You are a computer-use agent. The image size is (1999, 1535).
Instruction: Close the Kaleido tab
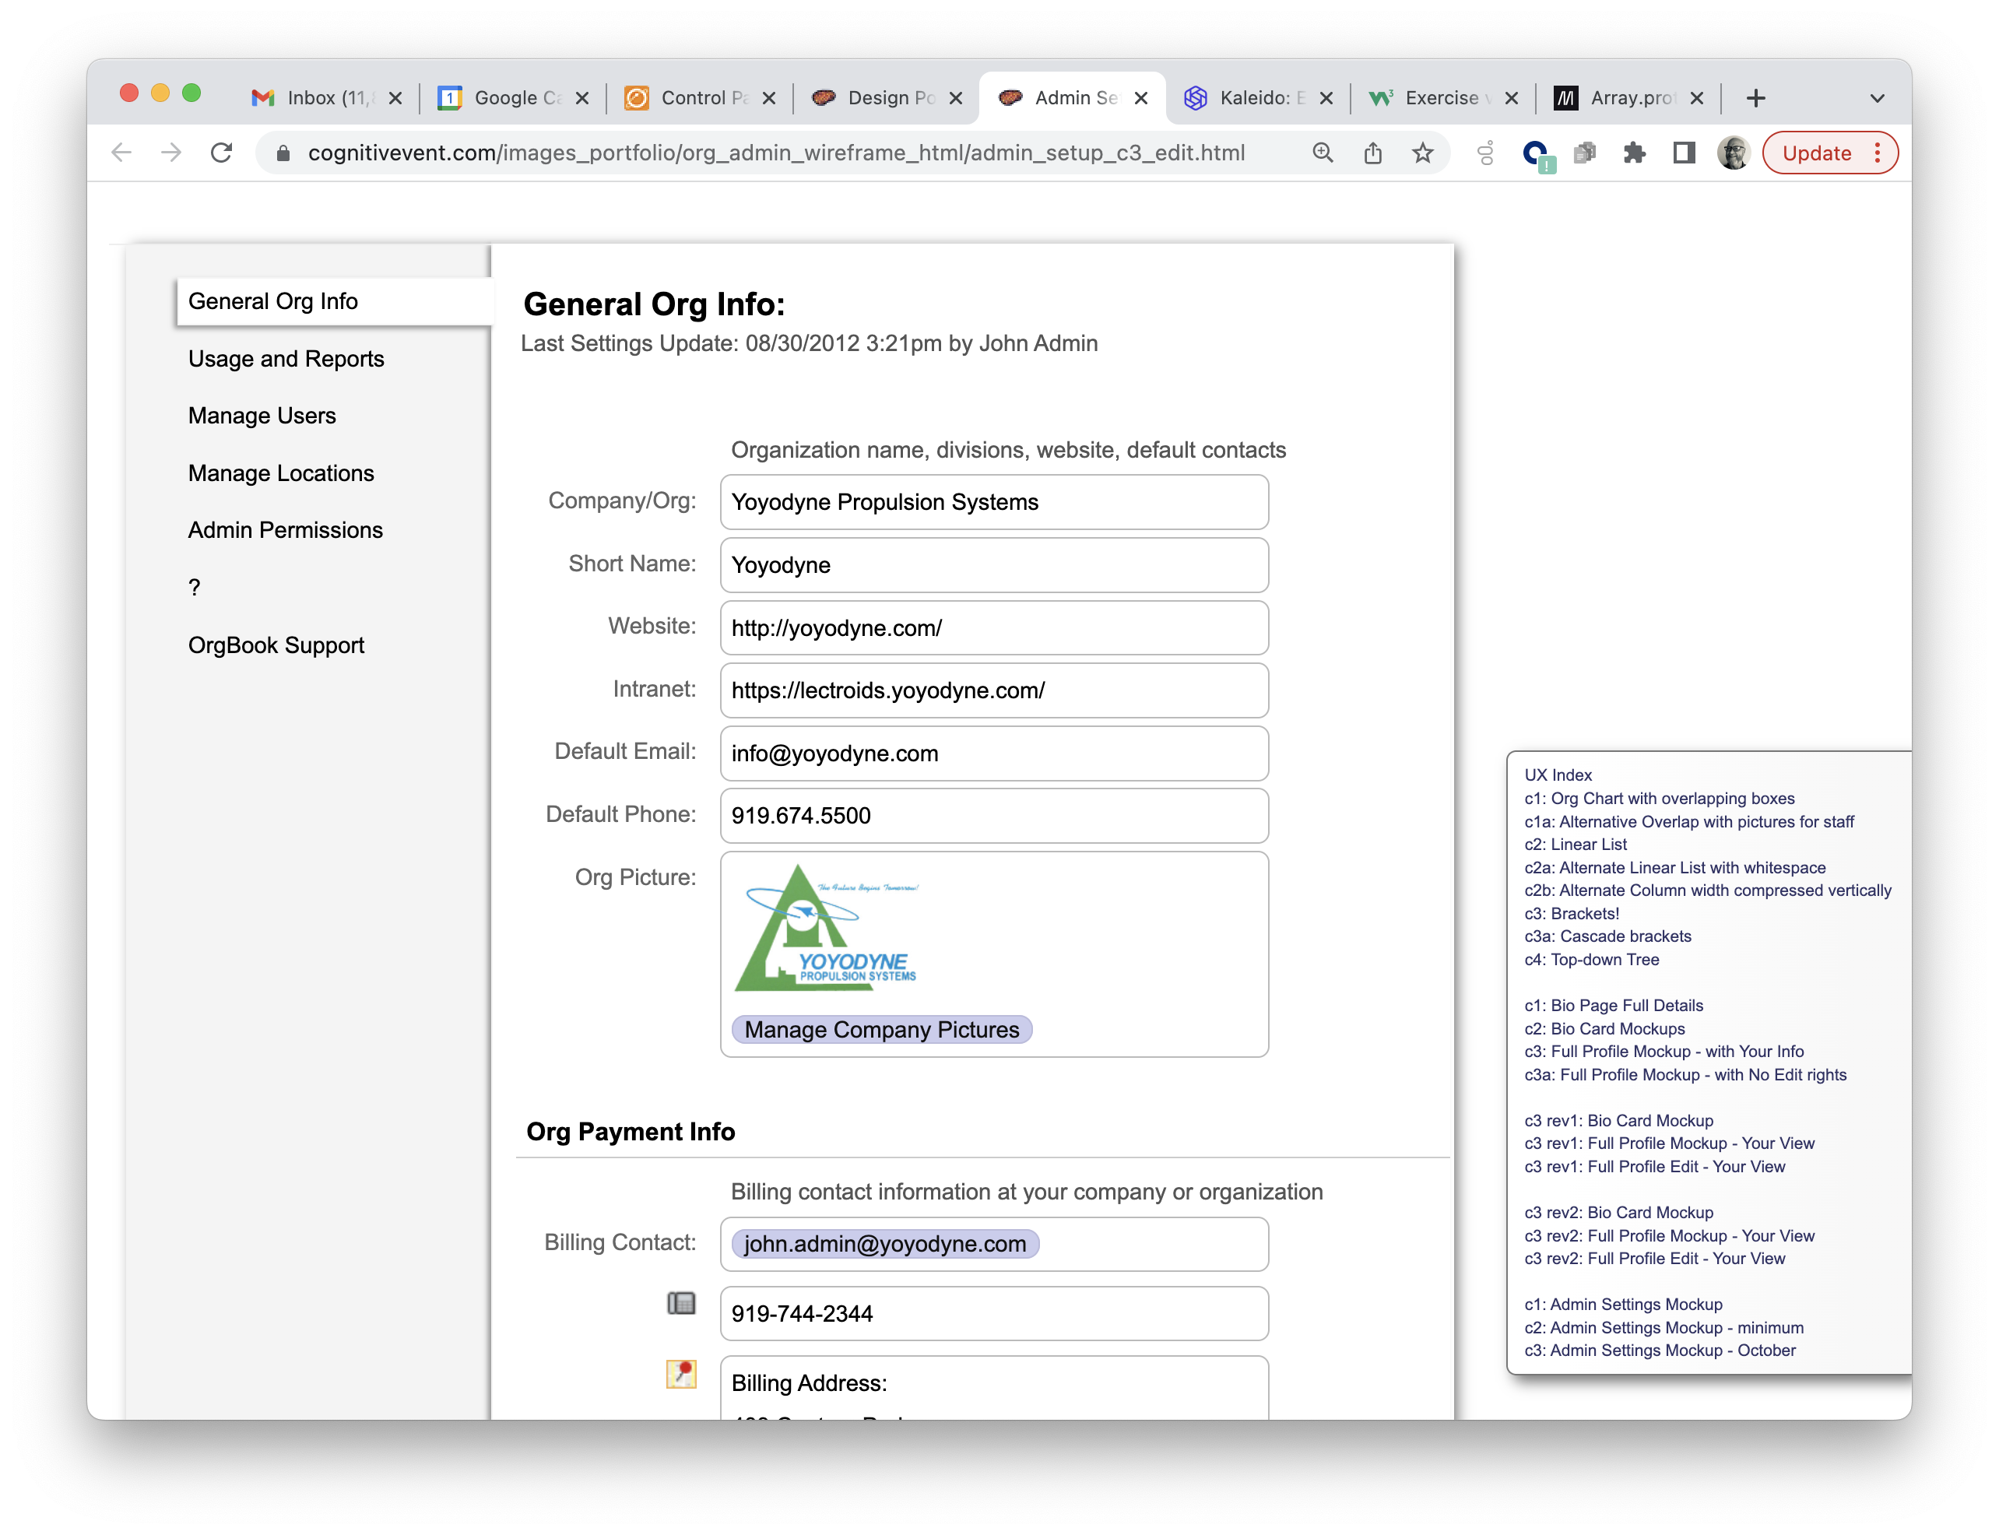(x=1326, y=99)
